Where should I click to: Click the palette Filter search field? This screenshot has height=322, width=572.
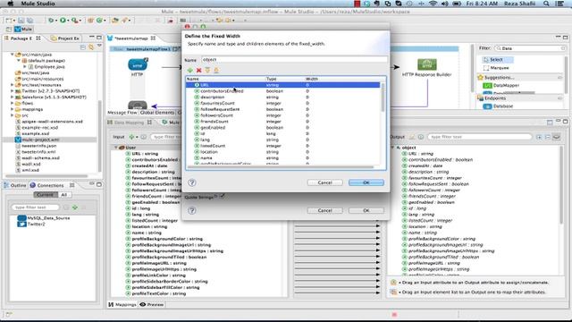[529, 48]
